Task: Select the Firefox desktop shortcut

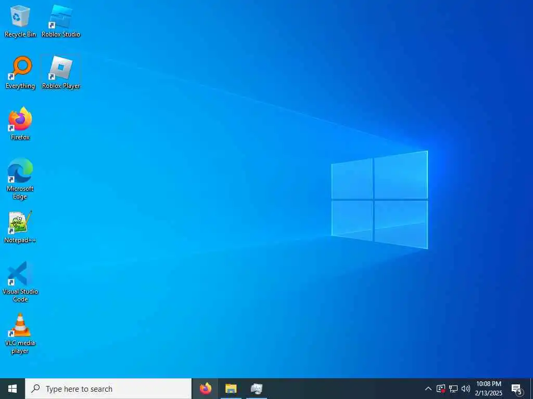Action: point(20,124)
